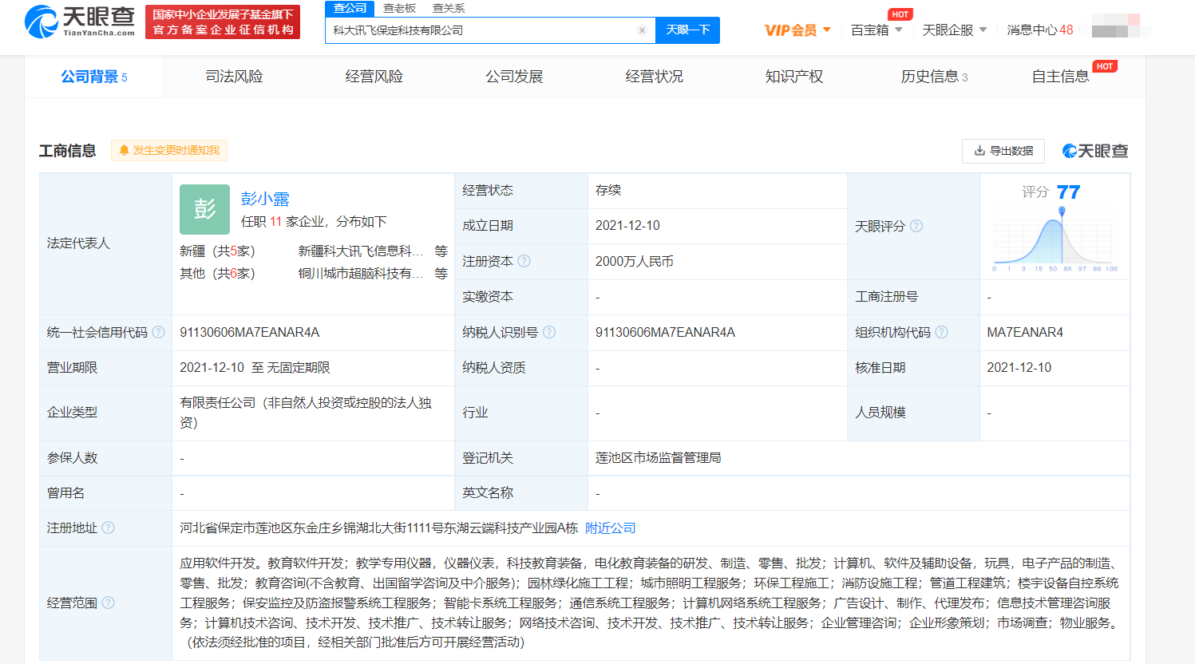This screenshot has height=664, width=1195.
Task: Click help icon next to 统一社会信用代码
Action: (158, 332)
